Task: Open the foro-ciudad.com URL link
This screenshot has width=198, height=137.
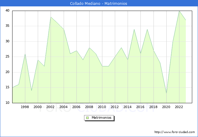Action: tap(175, 132)
